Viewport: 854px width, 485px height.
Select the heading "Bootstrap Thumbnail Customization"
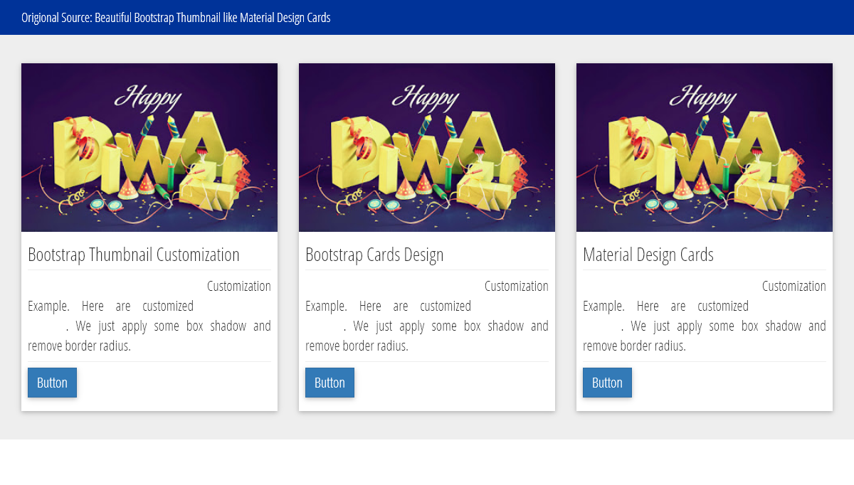[x=134, y=255]
